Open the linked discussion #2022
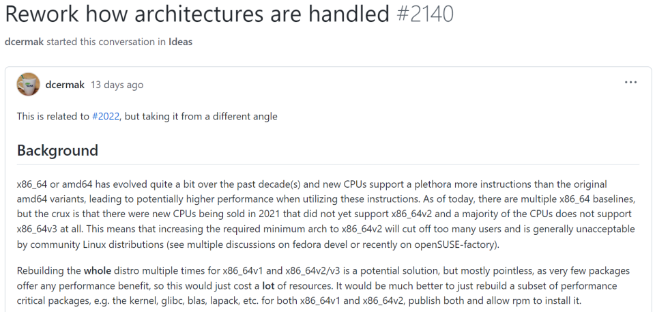This screenshot has width=655, height=312. pos(106,117)
